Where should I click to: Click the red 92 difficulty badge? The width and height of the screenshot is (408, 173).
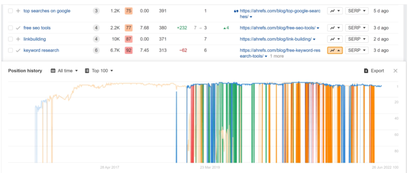(129, 51)
